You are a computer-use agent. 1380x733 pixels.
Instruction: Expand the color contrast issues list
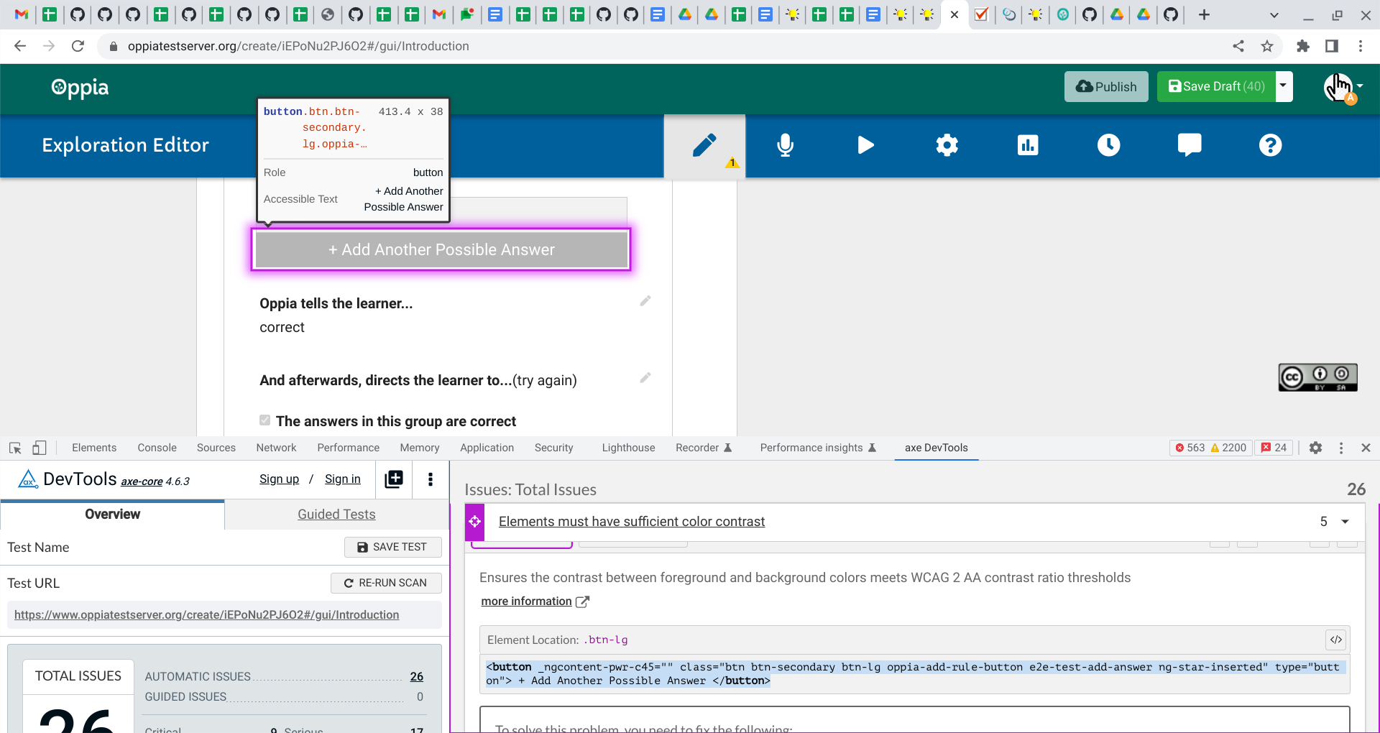(1345, 522)
